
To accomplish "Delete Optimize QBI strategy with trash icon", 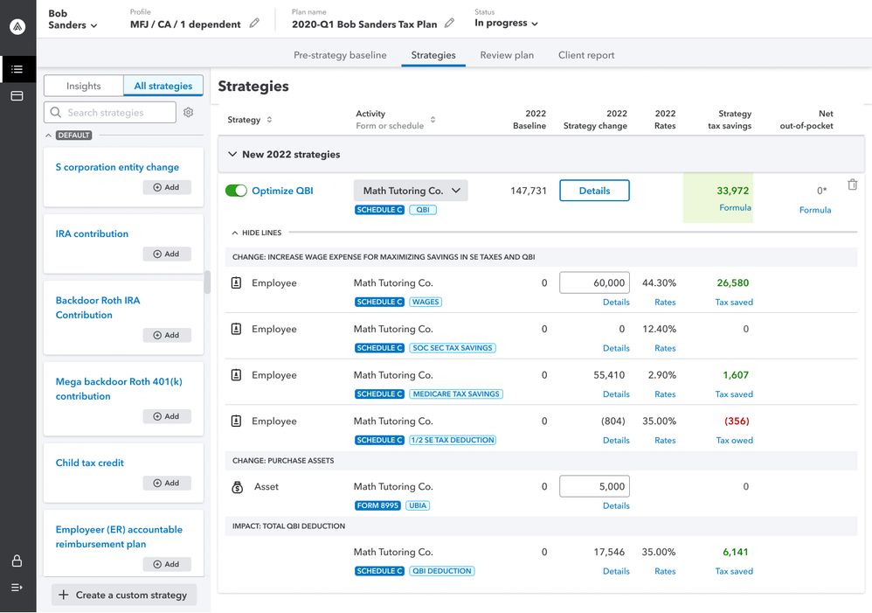I will pyautogui.click(x=852, y=185).
